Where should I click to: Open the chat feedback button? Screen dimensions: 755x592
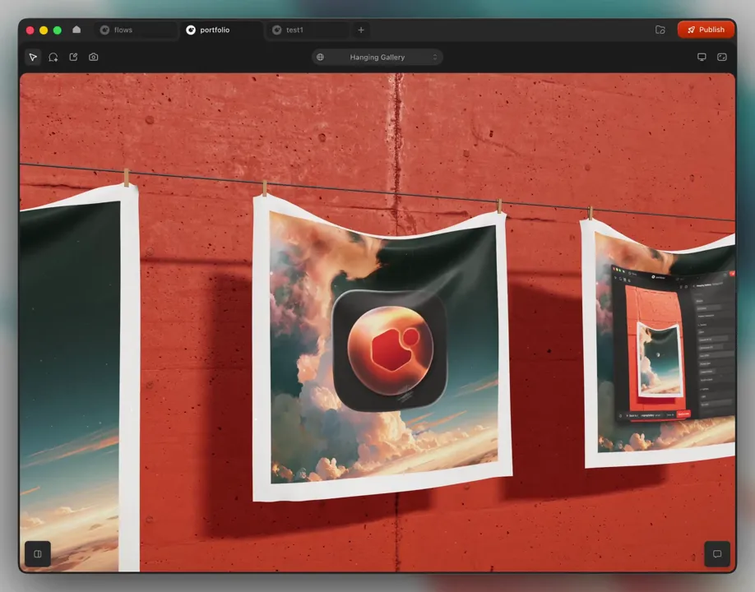[x=717, y=554]
